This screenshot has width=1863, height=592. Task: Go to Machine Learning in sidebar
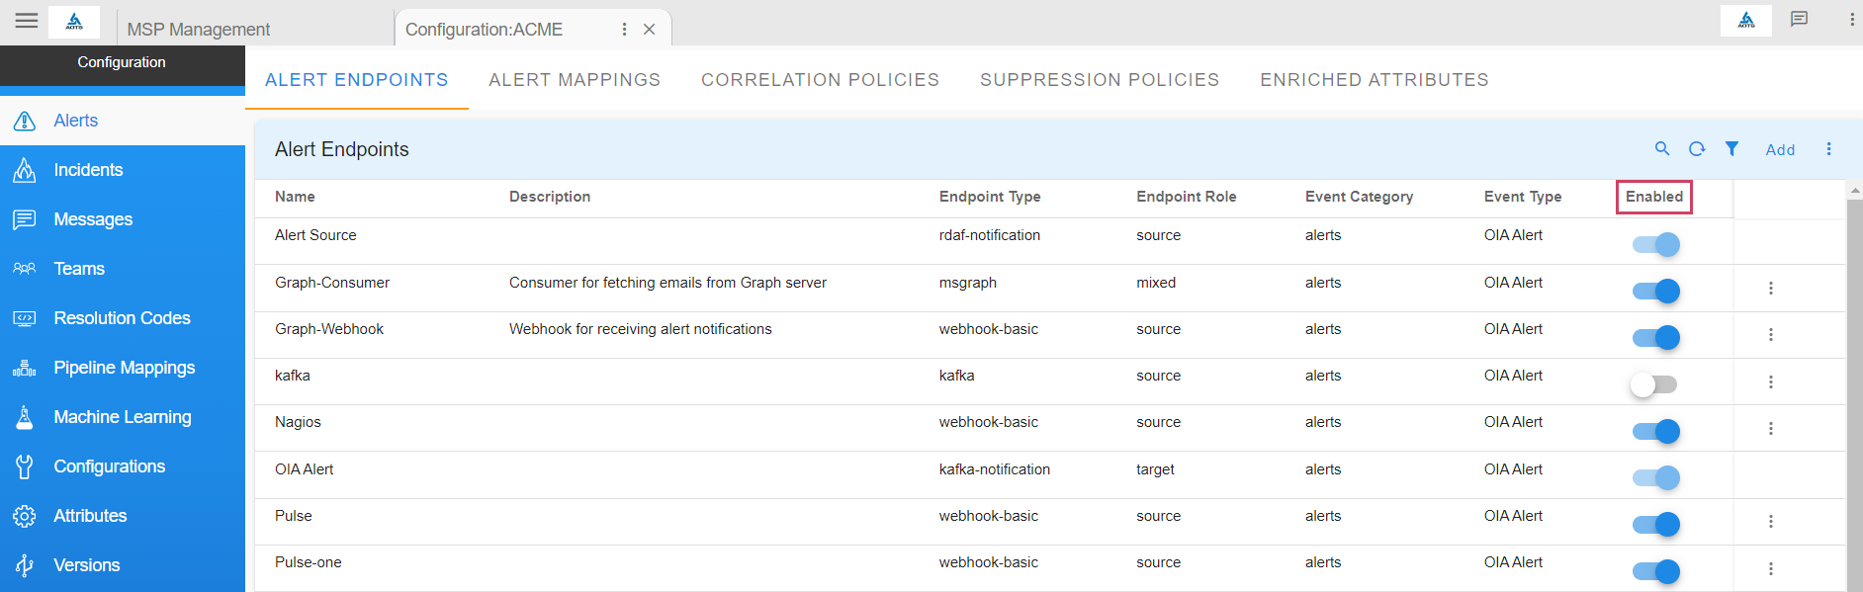[122, 417]
